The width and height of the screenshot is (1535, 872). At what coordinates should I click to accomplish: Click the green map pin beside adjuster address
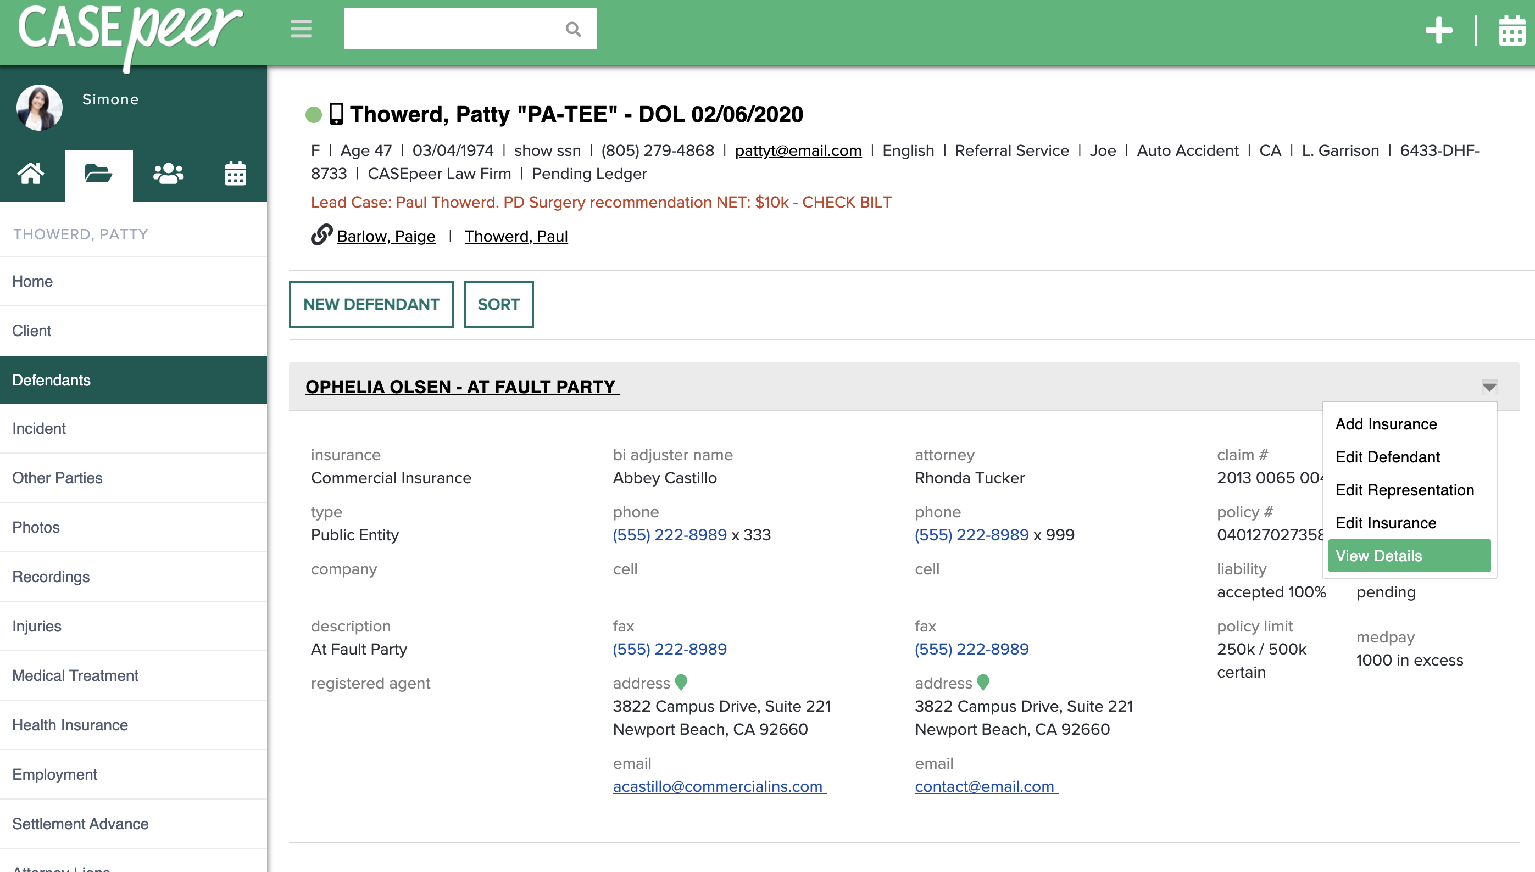point(682,682)
